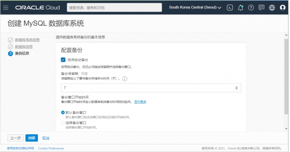Click the retention period stepper arrows
Image resolution: width=290 pixels, height=152 pixels.
[x=236, y=88]
